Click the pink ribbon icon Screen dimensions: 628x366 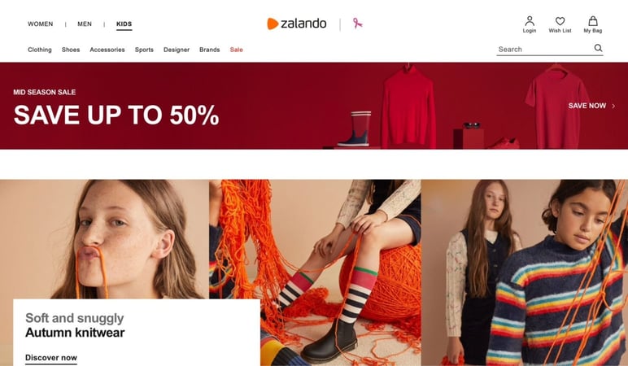[357, 24]
